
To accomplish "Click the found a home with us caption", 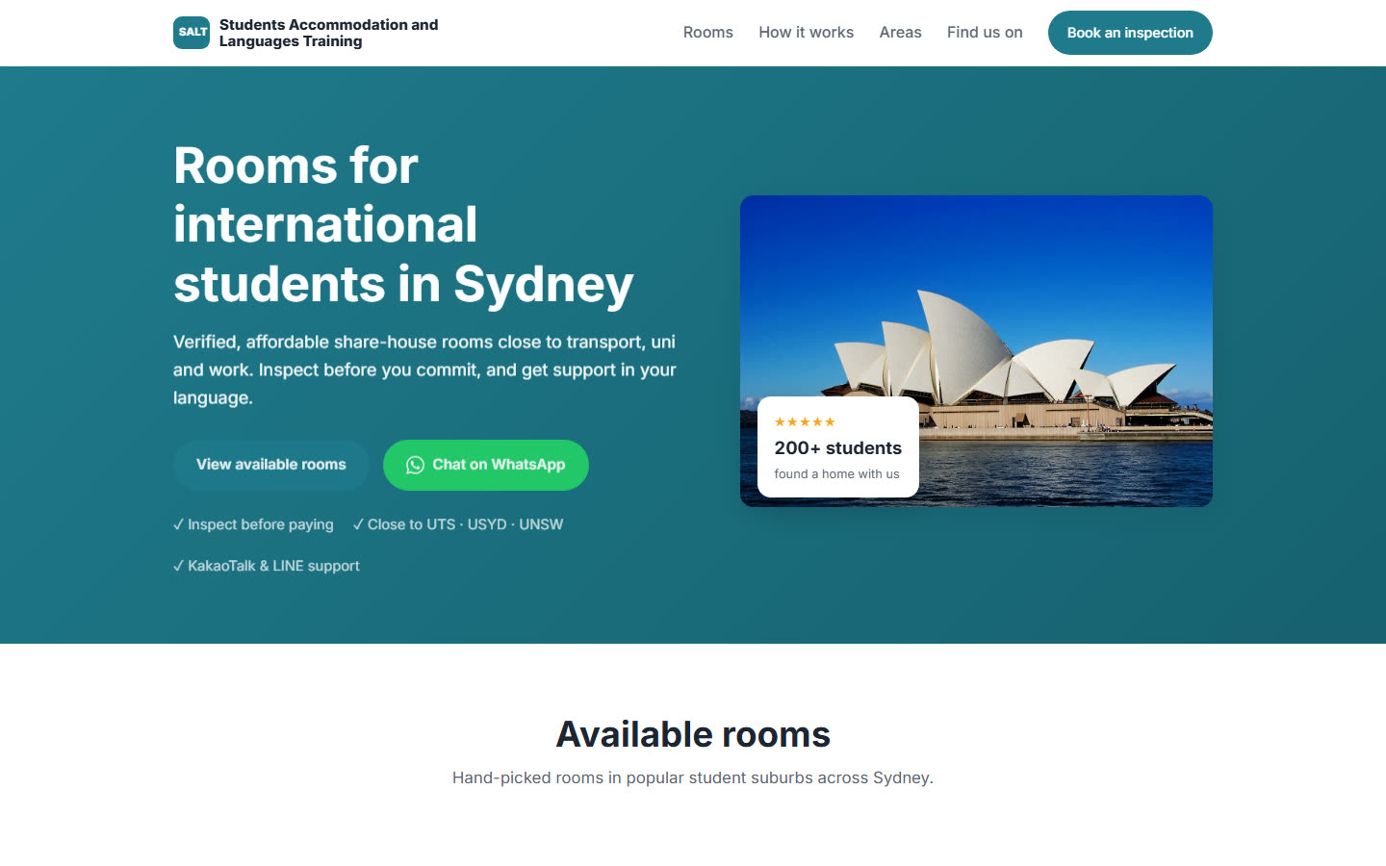I will coord(836,473).
